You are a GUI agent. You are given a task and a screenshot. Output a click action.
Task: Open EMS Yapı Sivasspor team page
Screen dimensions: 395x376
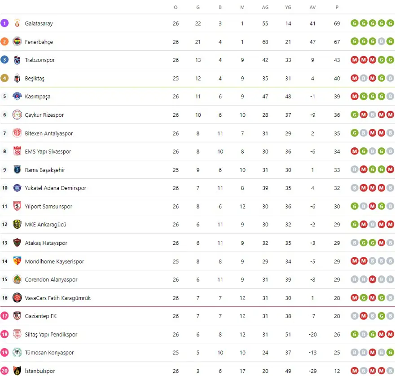48,152
